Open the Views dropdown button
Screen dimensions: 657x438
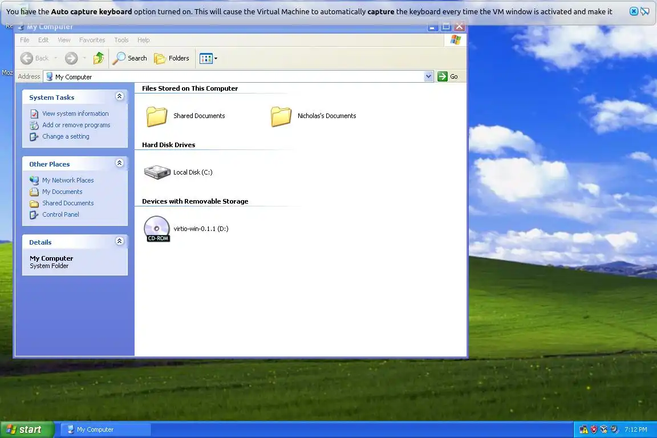208,58
